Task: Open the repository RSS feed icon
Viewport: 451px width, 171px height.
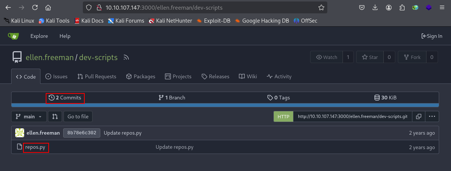Action: (x=126, y=57)
